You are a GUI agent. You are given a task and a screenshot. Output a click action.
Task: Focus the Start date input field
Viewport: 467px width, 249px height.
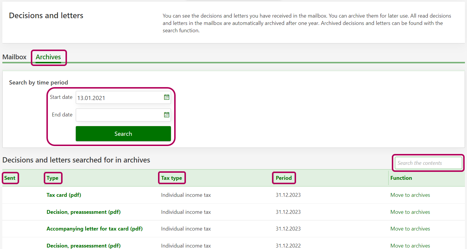[119, 98]
